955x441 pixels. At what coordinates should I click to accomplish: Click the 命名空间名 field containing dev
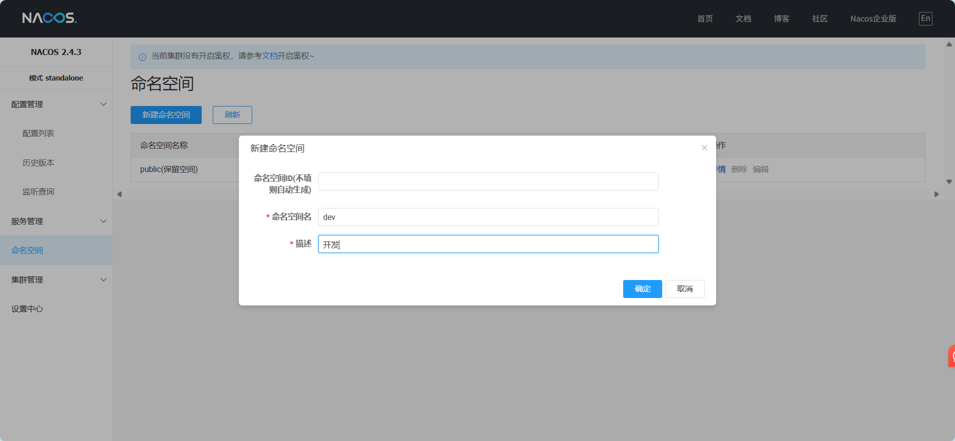(488, 217)
